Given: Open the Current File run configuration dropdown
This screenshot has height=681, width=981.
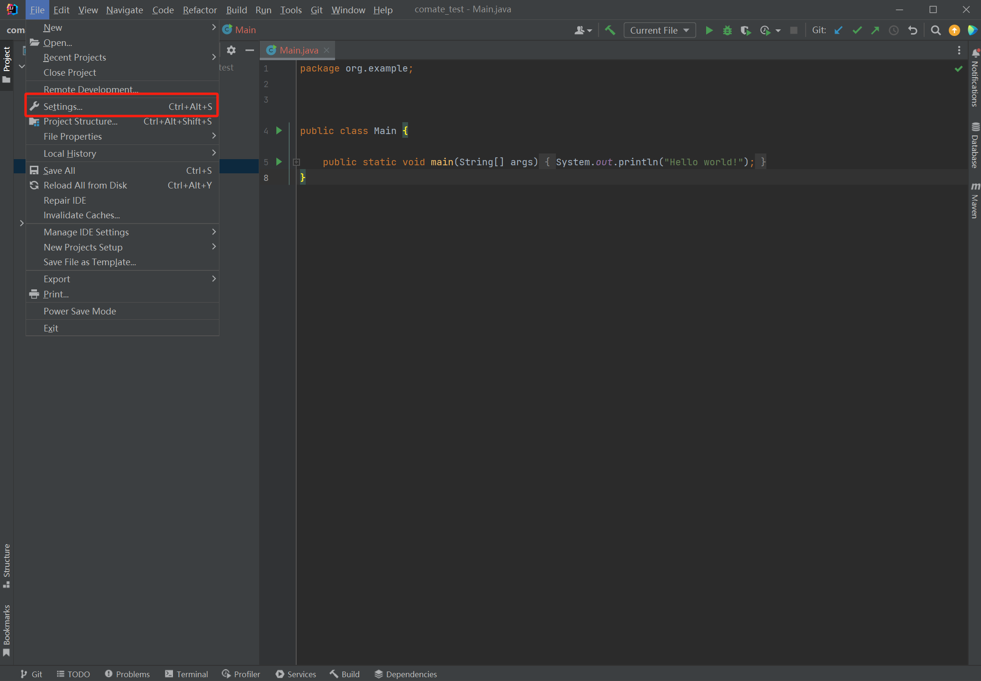Looking at the screenshot, I should click(659, 30).
